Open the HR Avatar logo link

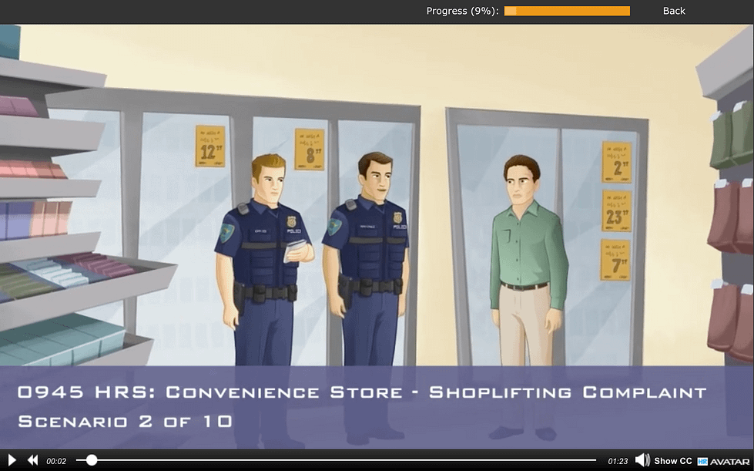coord(723,461)
